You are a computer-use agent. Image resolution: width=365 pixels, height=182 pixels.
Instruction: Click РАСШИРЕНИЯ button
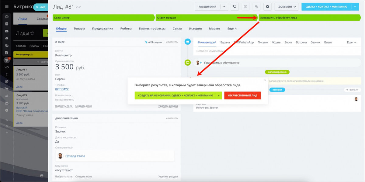tap(207, 6)
